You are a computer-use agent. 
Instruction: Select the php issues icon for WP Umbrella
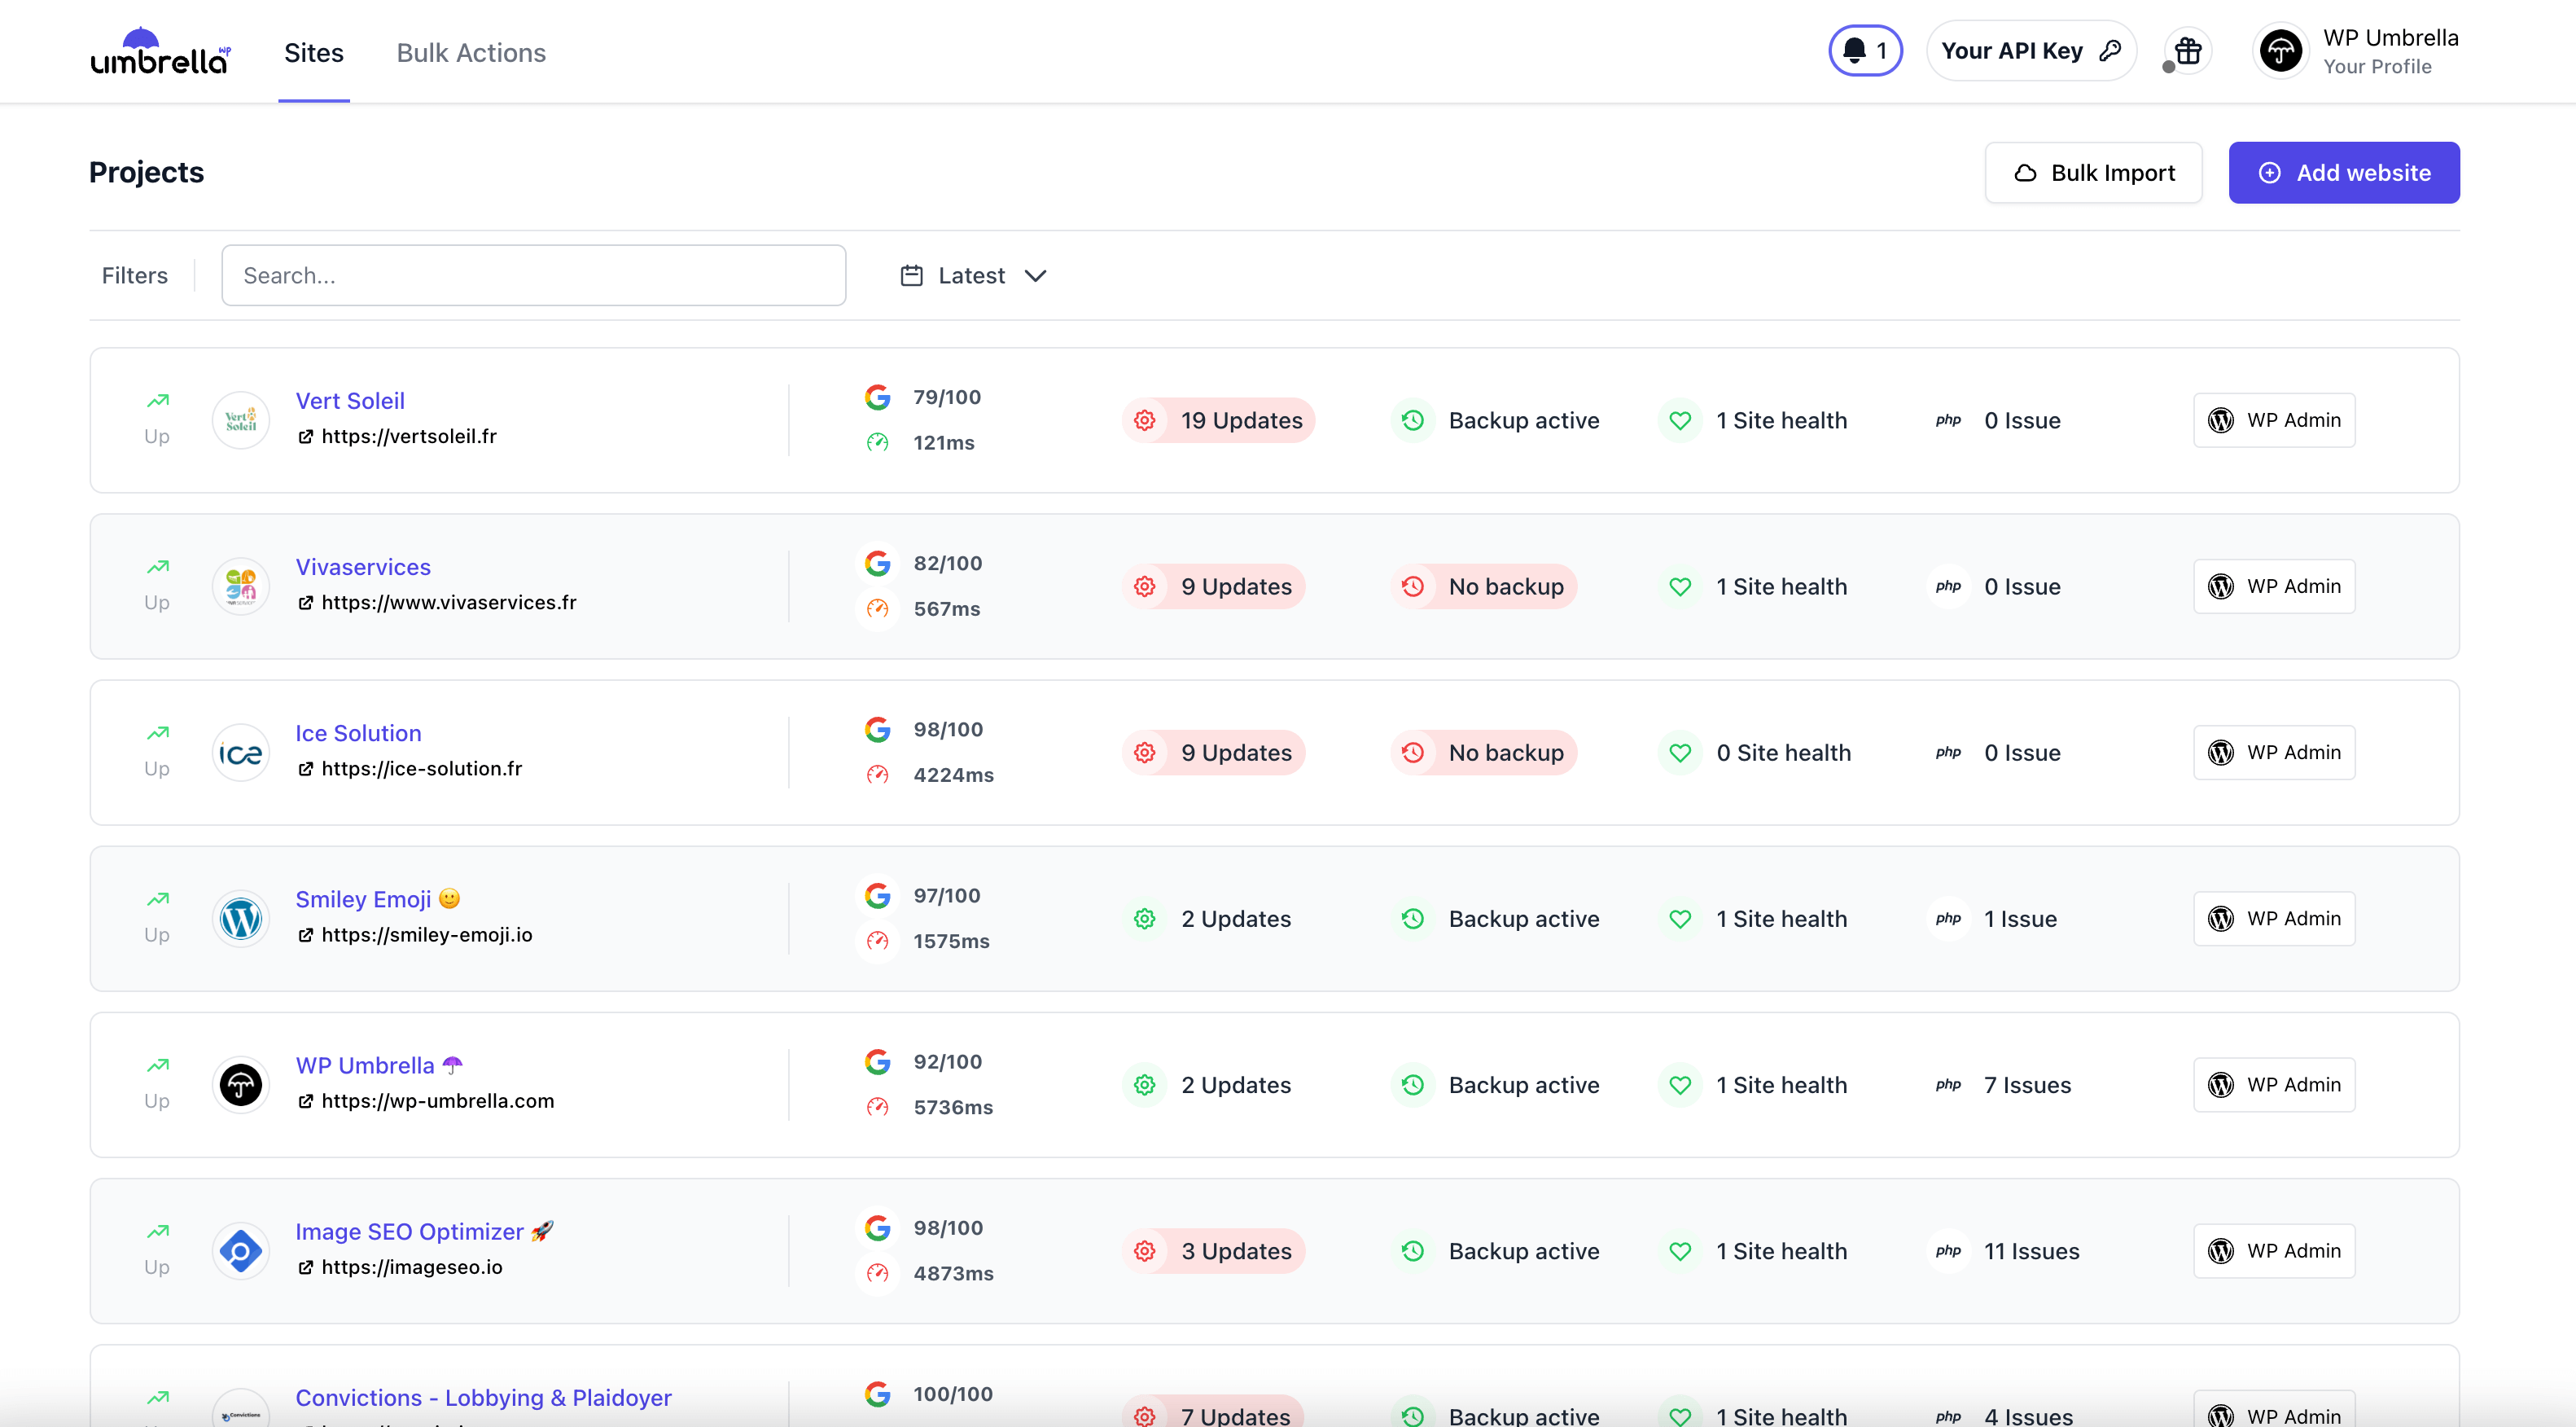tap(1949, 1085)
